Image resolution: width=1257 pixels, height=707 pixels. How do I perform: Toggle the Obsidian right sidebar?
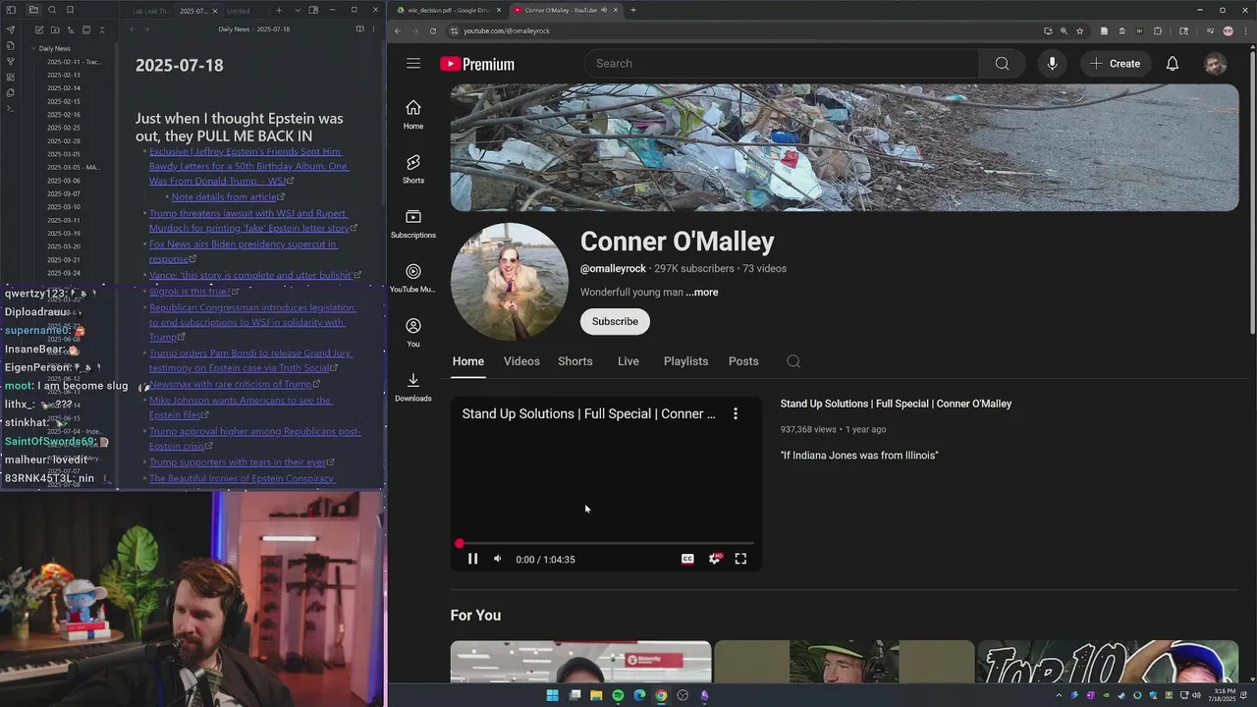click(313, 10)
